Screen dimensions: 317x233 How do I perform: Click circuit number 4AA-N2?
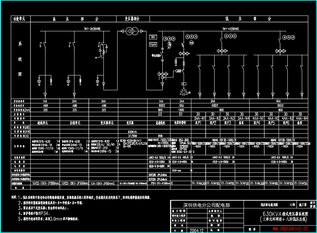273,119
